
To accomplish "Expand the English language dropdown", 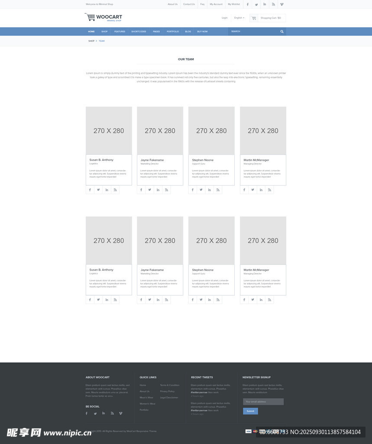I will [x=239, y=18].
